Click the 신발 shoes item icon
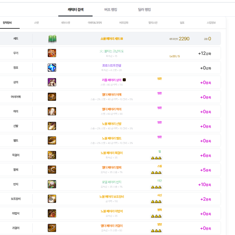This screenshot has width=235, height=235. click(52, 126)
